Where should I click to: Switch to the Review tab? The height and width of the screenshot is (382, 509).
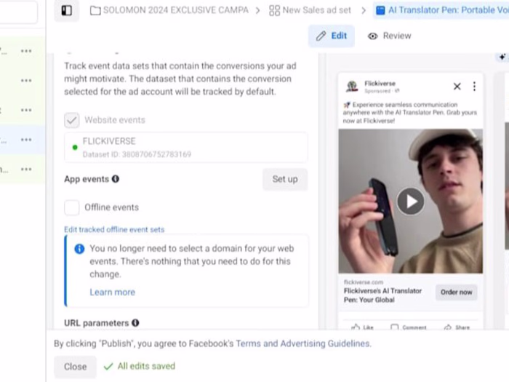point(390,36)
